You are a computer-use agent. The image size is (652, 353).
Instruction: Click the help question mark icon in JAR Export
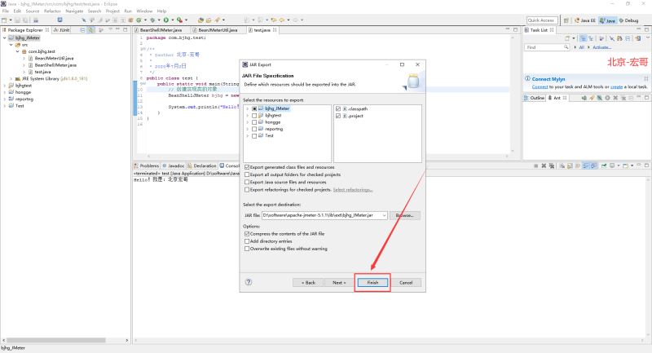248,282
